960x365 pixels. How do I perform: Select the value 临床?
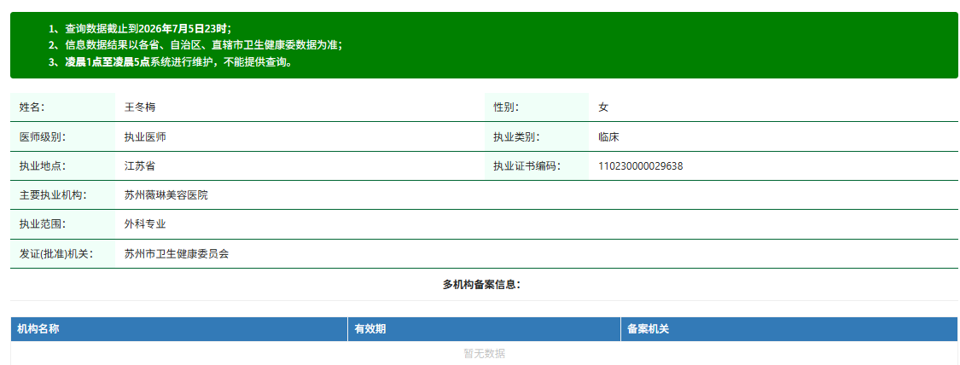click(x=608, y=137)
